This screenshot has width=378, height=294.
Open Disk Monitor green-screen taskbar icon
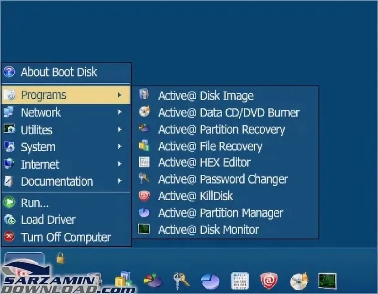pos(327,280)
